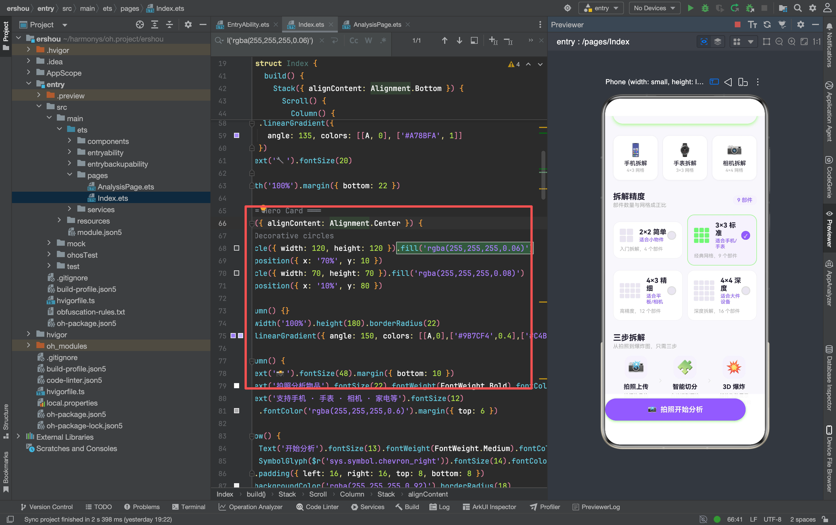Viewport: 836px width, 525px height.
Task: Open search everywhere magnifier icon
Action: pyautogui.click(x=798, y=8)
